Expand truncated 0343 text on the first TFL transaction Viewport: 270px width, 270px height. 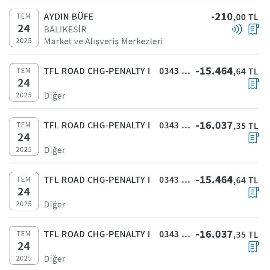(174, 71)
